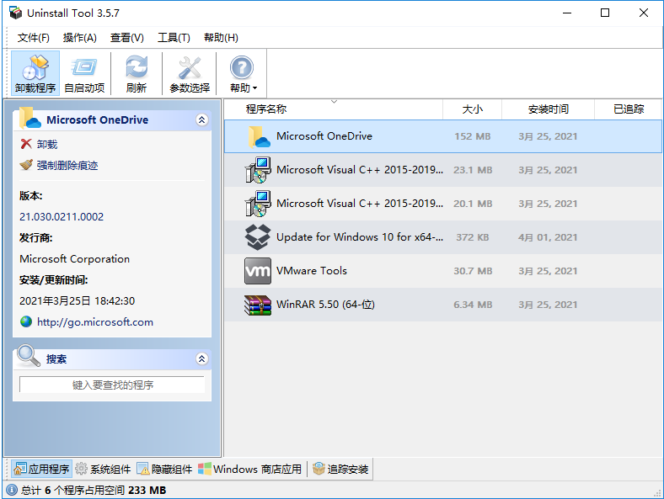Open the 追踪安装 tab

(340, 469)
